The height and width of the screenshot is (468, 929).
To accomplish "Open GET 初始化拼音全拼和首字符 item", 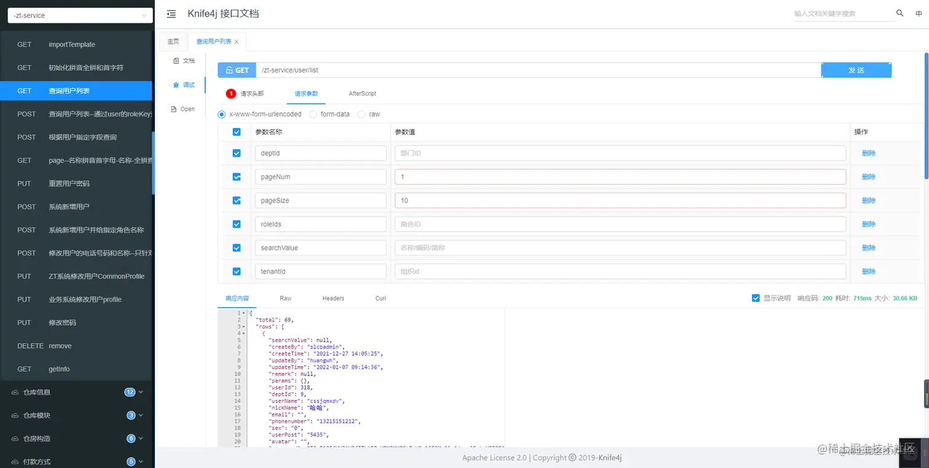I will tap(76, 67).
